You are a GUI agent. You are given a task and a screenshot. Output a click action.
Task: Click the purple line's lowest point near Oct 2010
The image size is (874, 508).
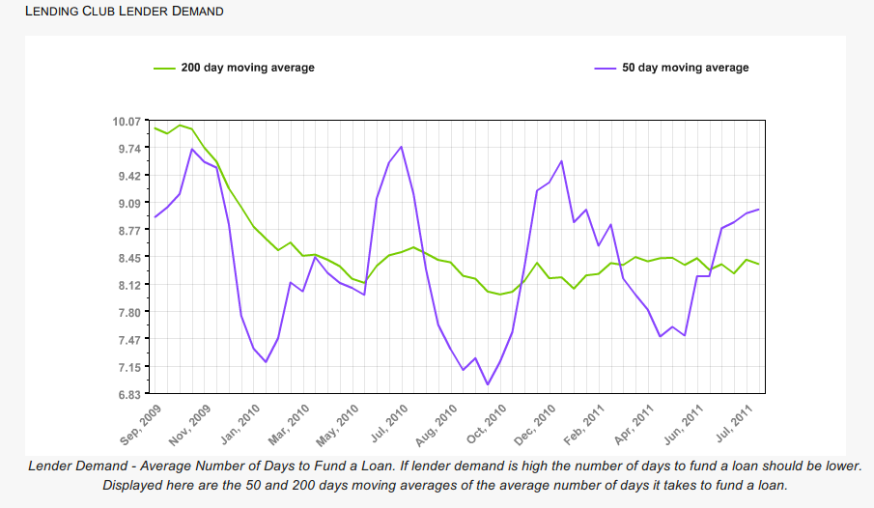coord(488,384)
